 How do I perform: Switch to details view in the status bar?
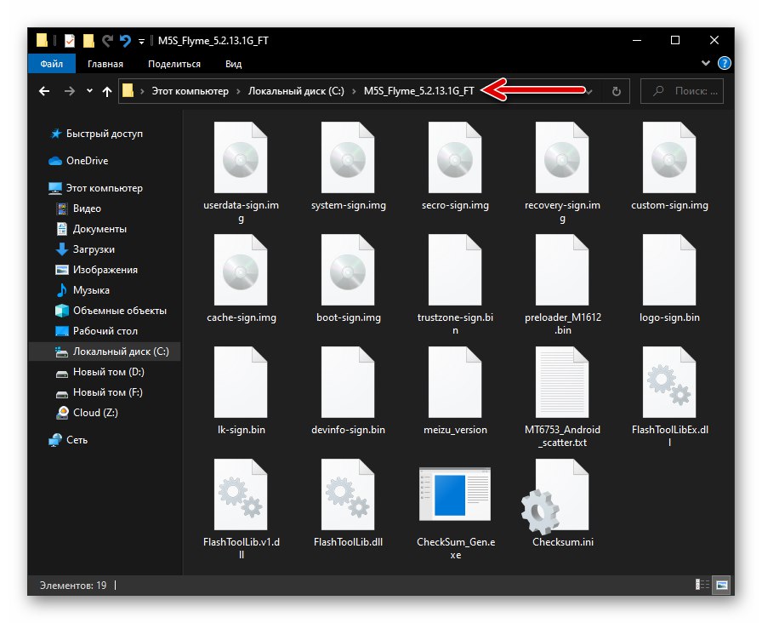click(701, 585)
